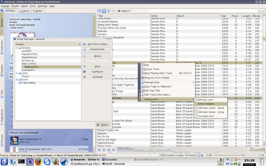This screenshot has width=266, height=166.
Task: Open the Settings menu
Action: (x=43, y=6)
